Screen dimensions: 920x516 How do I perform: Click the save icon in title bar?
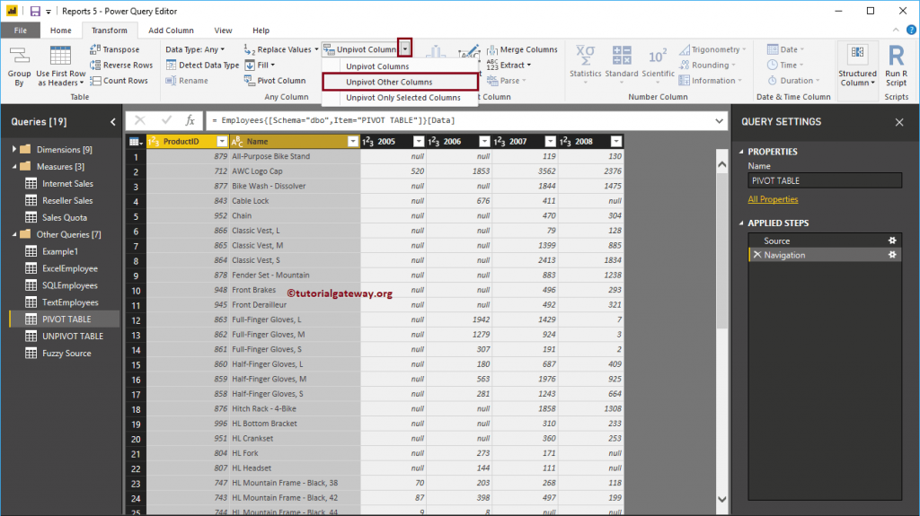35,11
